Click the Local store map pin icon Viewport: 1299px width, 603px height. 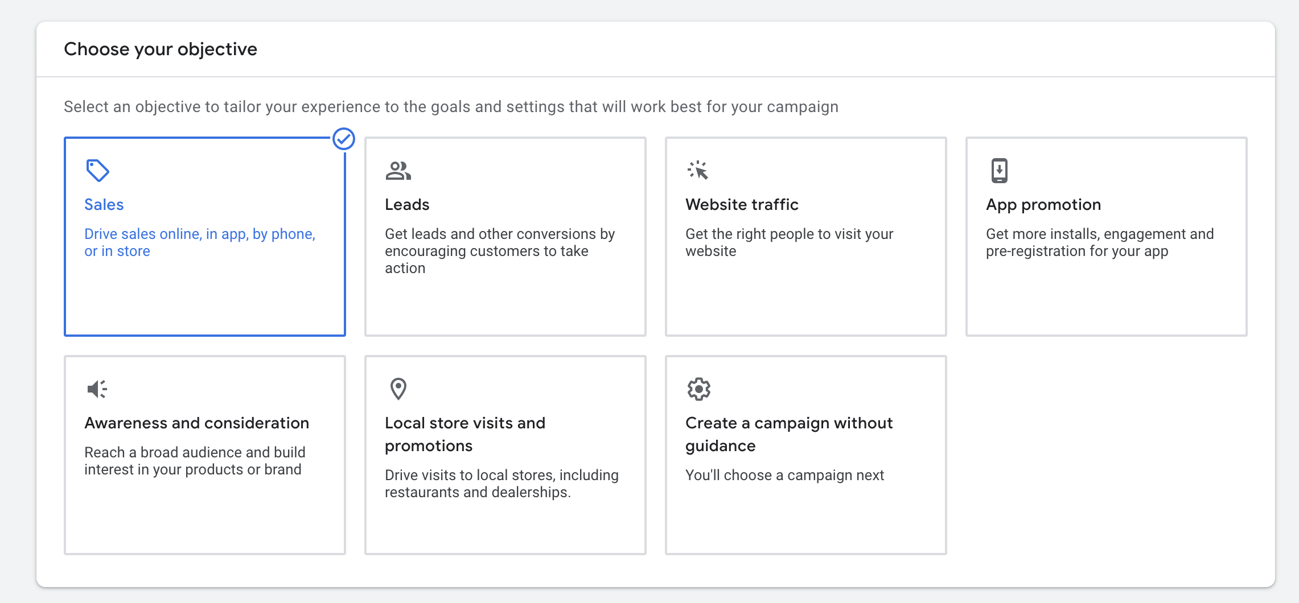point(398,389)
